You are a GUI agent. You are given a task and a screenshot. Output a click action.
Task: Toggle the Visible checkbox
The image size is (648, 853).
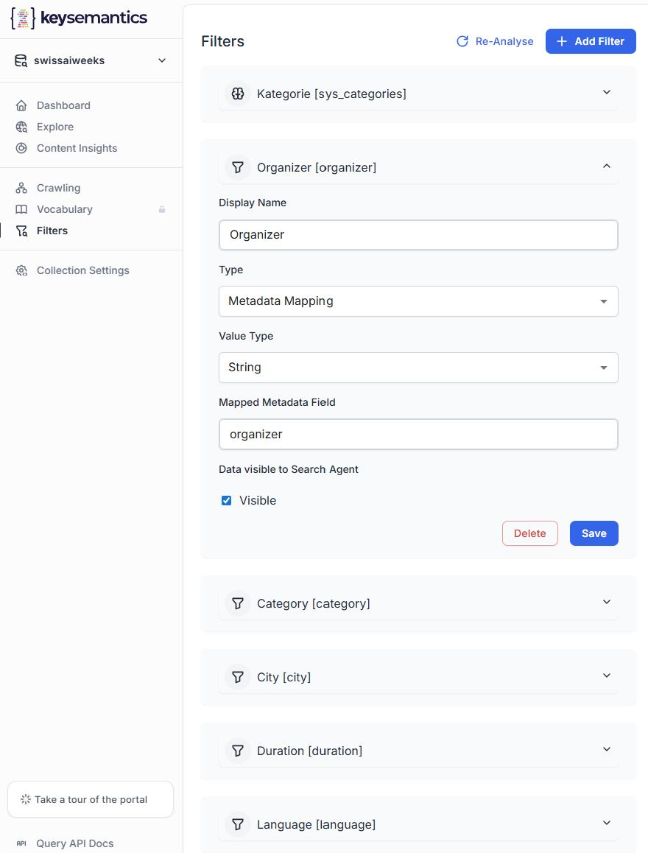click(x=227, y=500)
